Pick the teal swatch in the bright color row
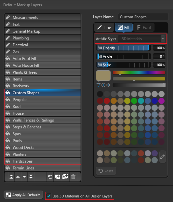The width and height of the screenshot is (173, 202). pyautogui.click(x=141, y=101)
